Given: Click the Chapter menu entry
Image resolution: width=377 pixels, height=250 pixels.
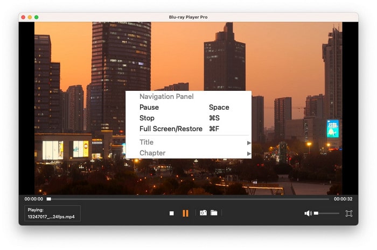Looking at the screenshot, I should 152,153.
